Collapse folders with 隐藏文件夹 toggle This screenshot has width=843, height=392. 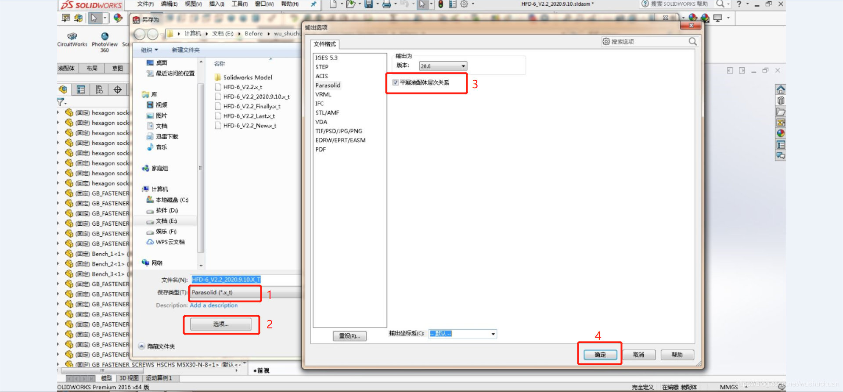[x=157, y=346]
